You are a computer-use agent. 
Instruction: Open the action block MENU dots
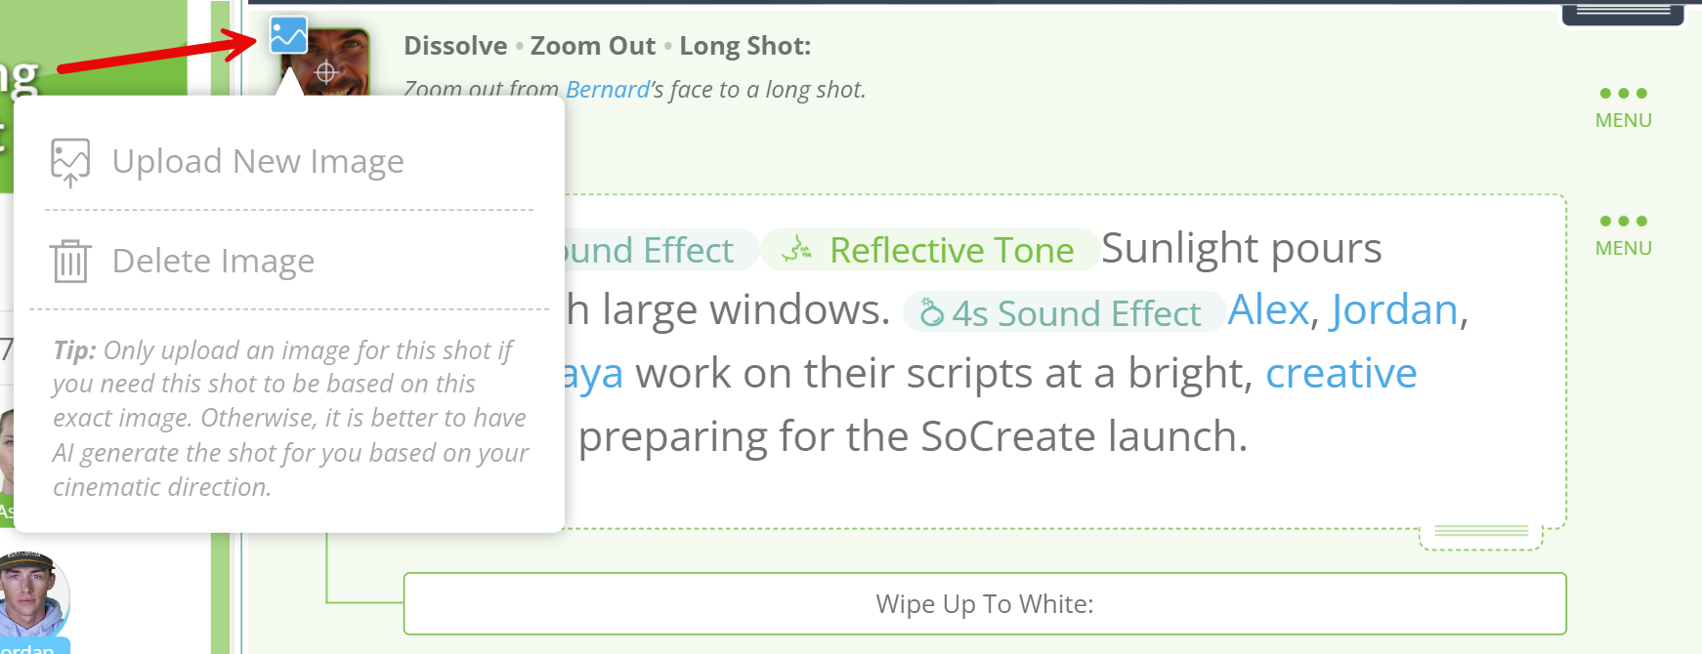coord(1623,234)
